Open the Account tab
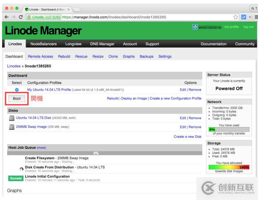 [130, 44]
